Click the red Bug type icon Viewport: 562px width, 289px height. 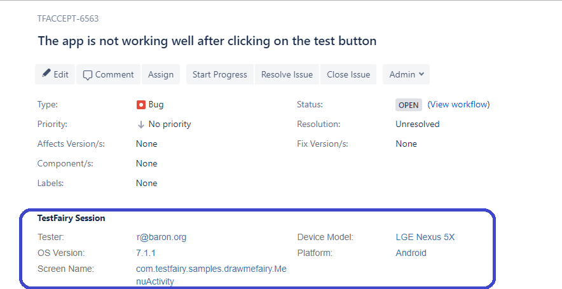[141, 105]
